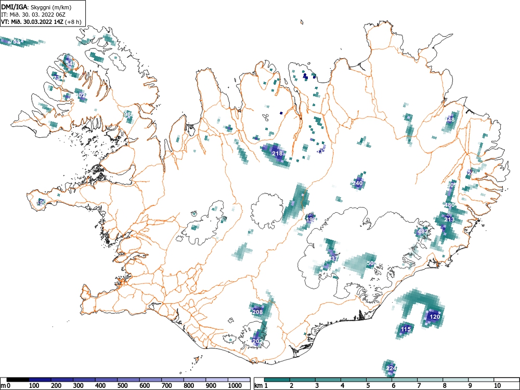Screen dimensions: 520x390
Task: Click navy swatch between 100 and 200
Action: [40, 380]
